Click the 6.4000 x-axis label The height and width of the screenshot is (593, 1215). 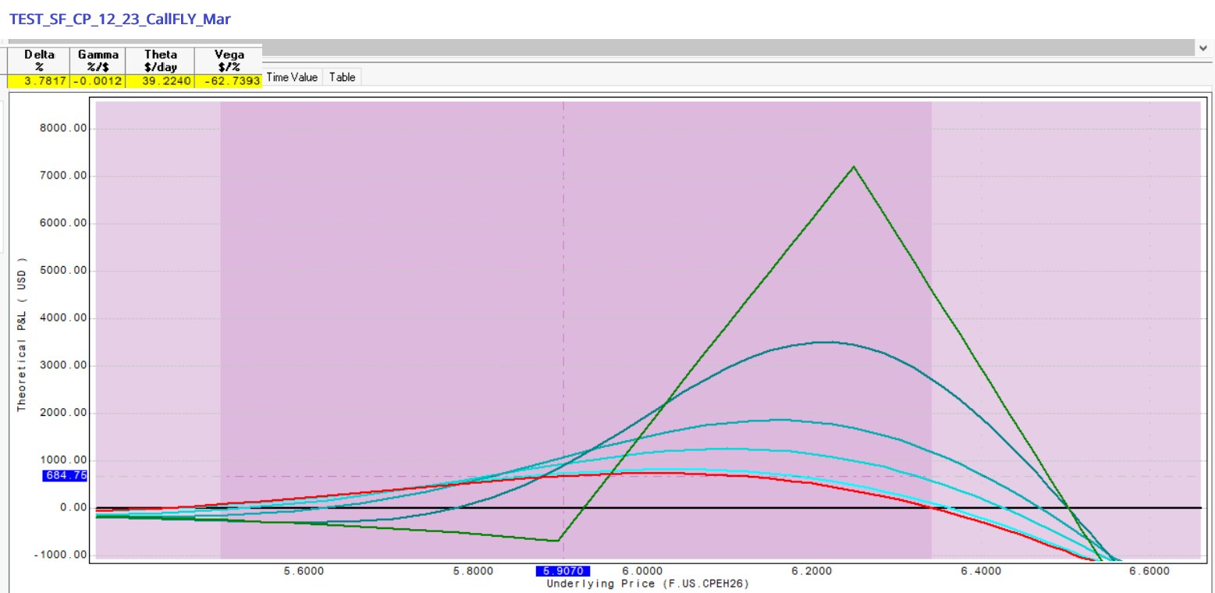click(982, 571)
